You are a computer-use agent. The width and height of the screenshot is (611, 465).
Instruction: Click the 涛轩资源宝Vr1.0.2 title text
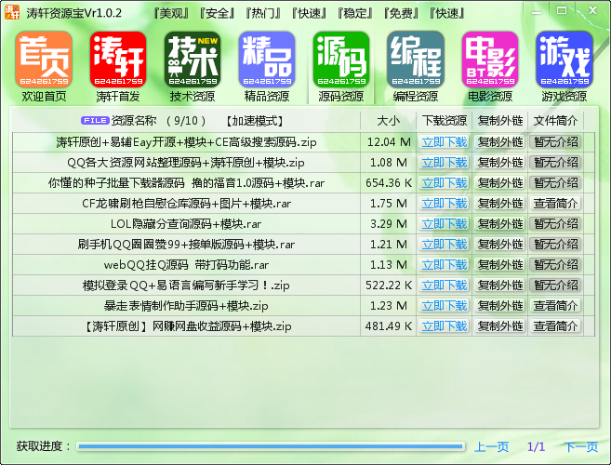pyautogui.click(x=74, y=13)
